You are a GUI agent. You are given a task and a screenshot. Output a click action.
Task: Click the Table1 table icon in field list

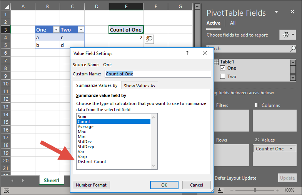point(216,62)
